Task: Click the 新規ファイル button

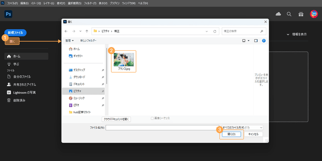Action: click(15, 33)
